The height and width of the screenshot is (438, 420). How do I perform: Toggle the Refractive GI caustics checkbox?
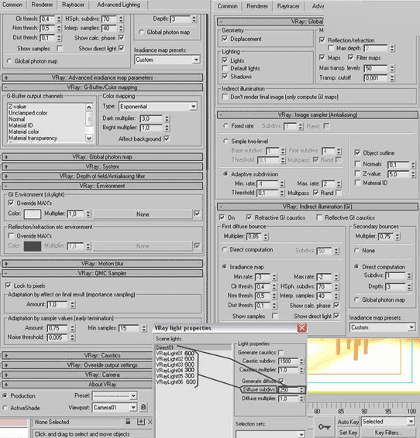[x=249, y=217]
